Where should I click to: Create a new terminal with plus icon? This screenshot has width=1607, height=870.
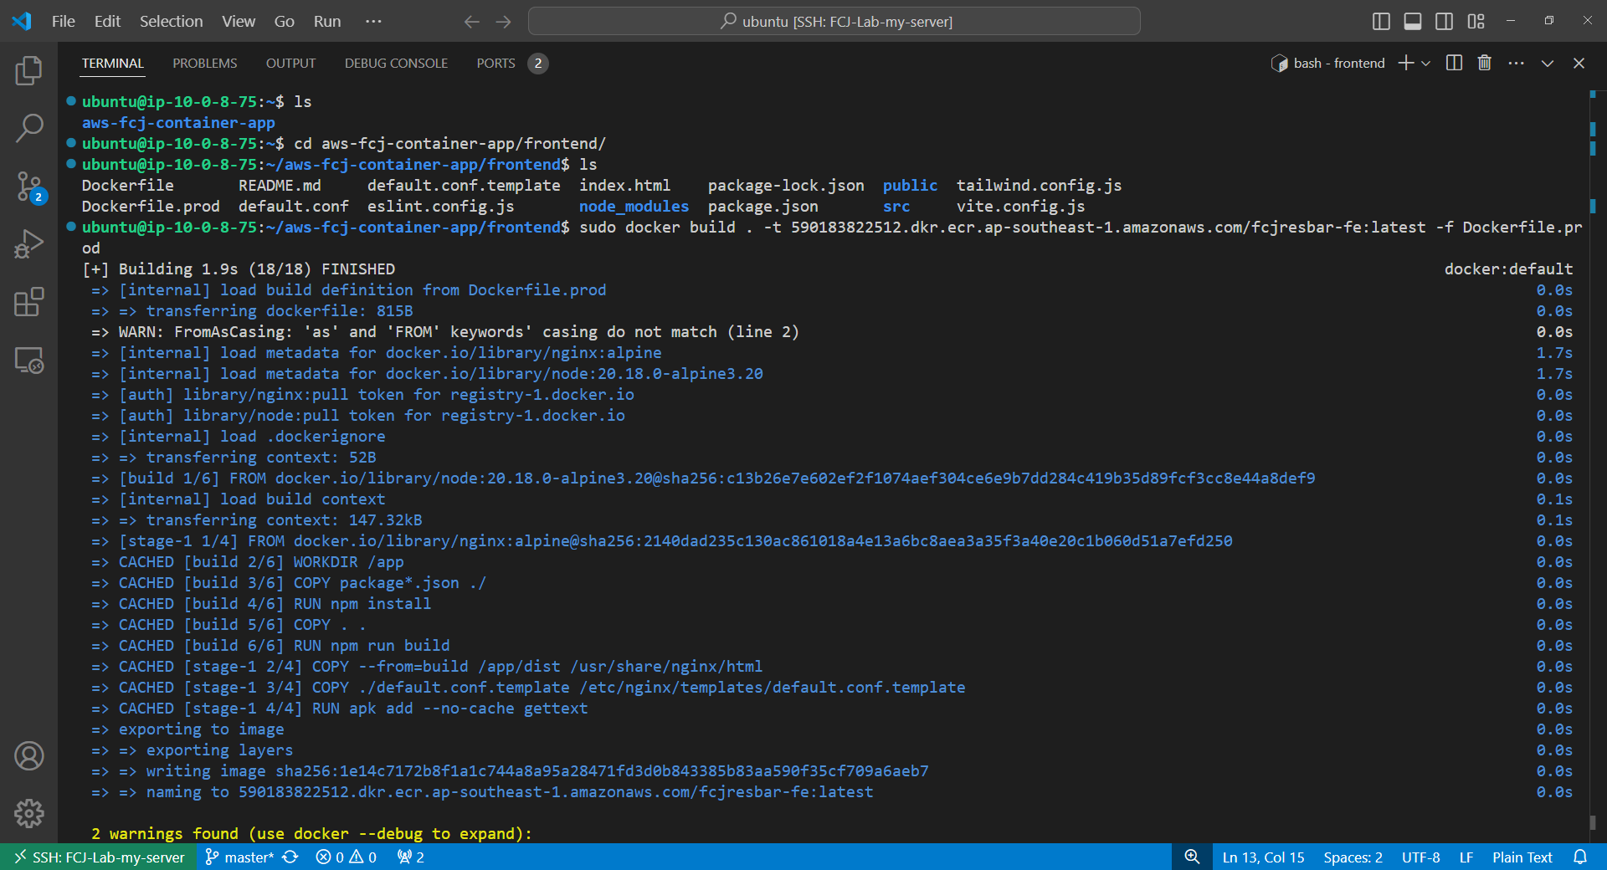point(1406,63)
